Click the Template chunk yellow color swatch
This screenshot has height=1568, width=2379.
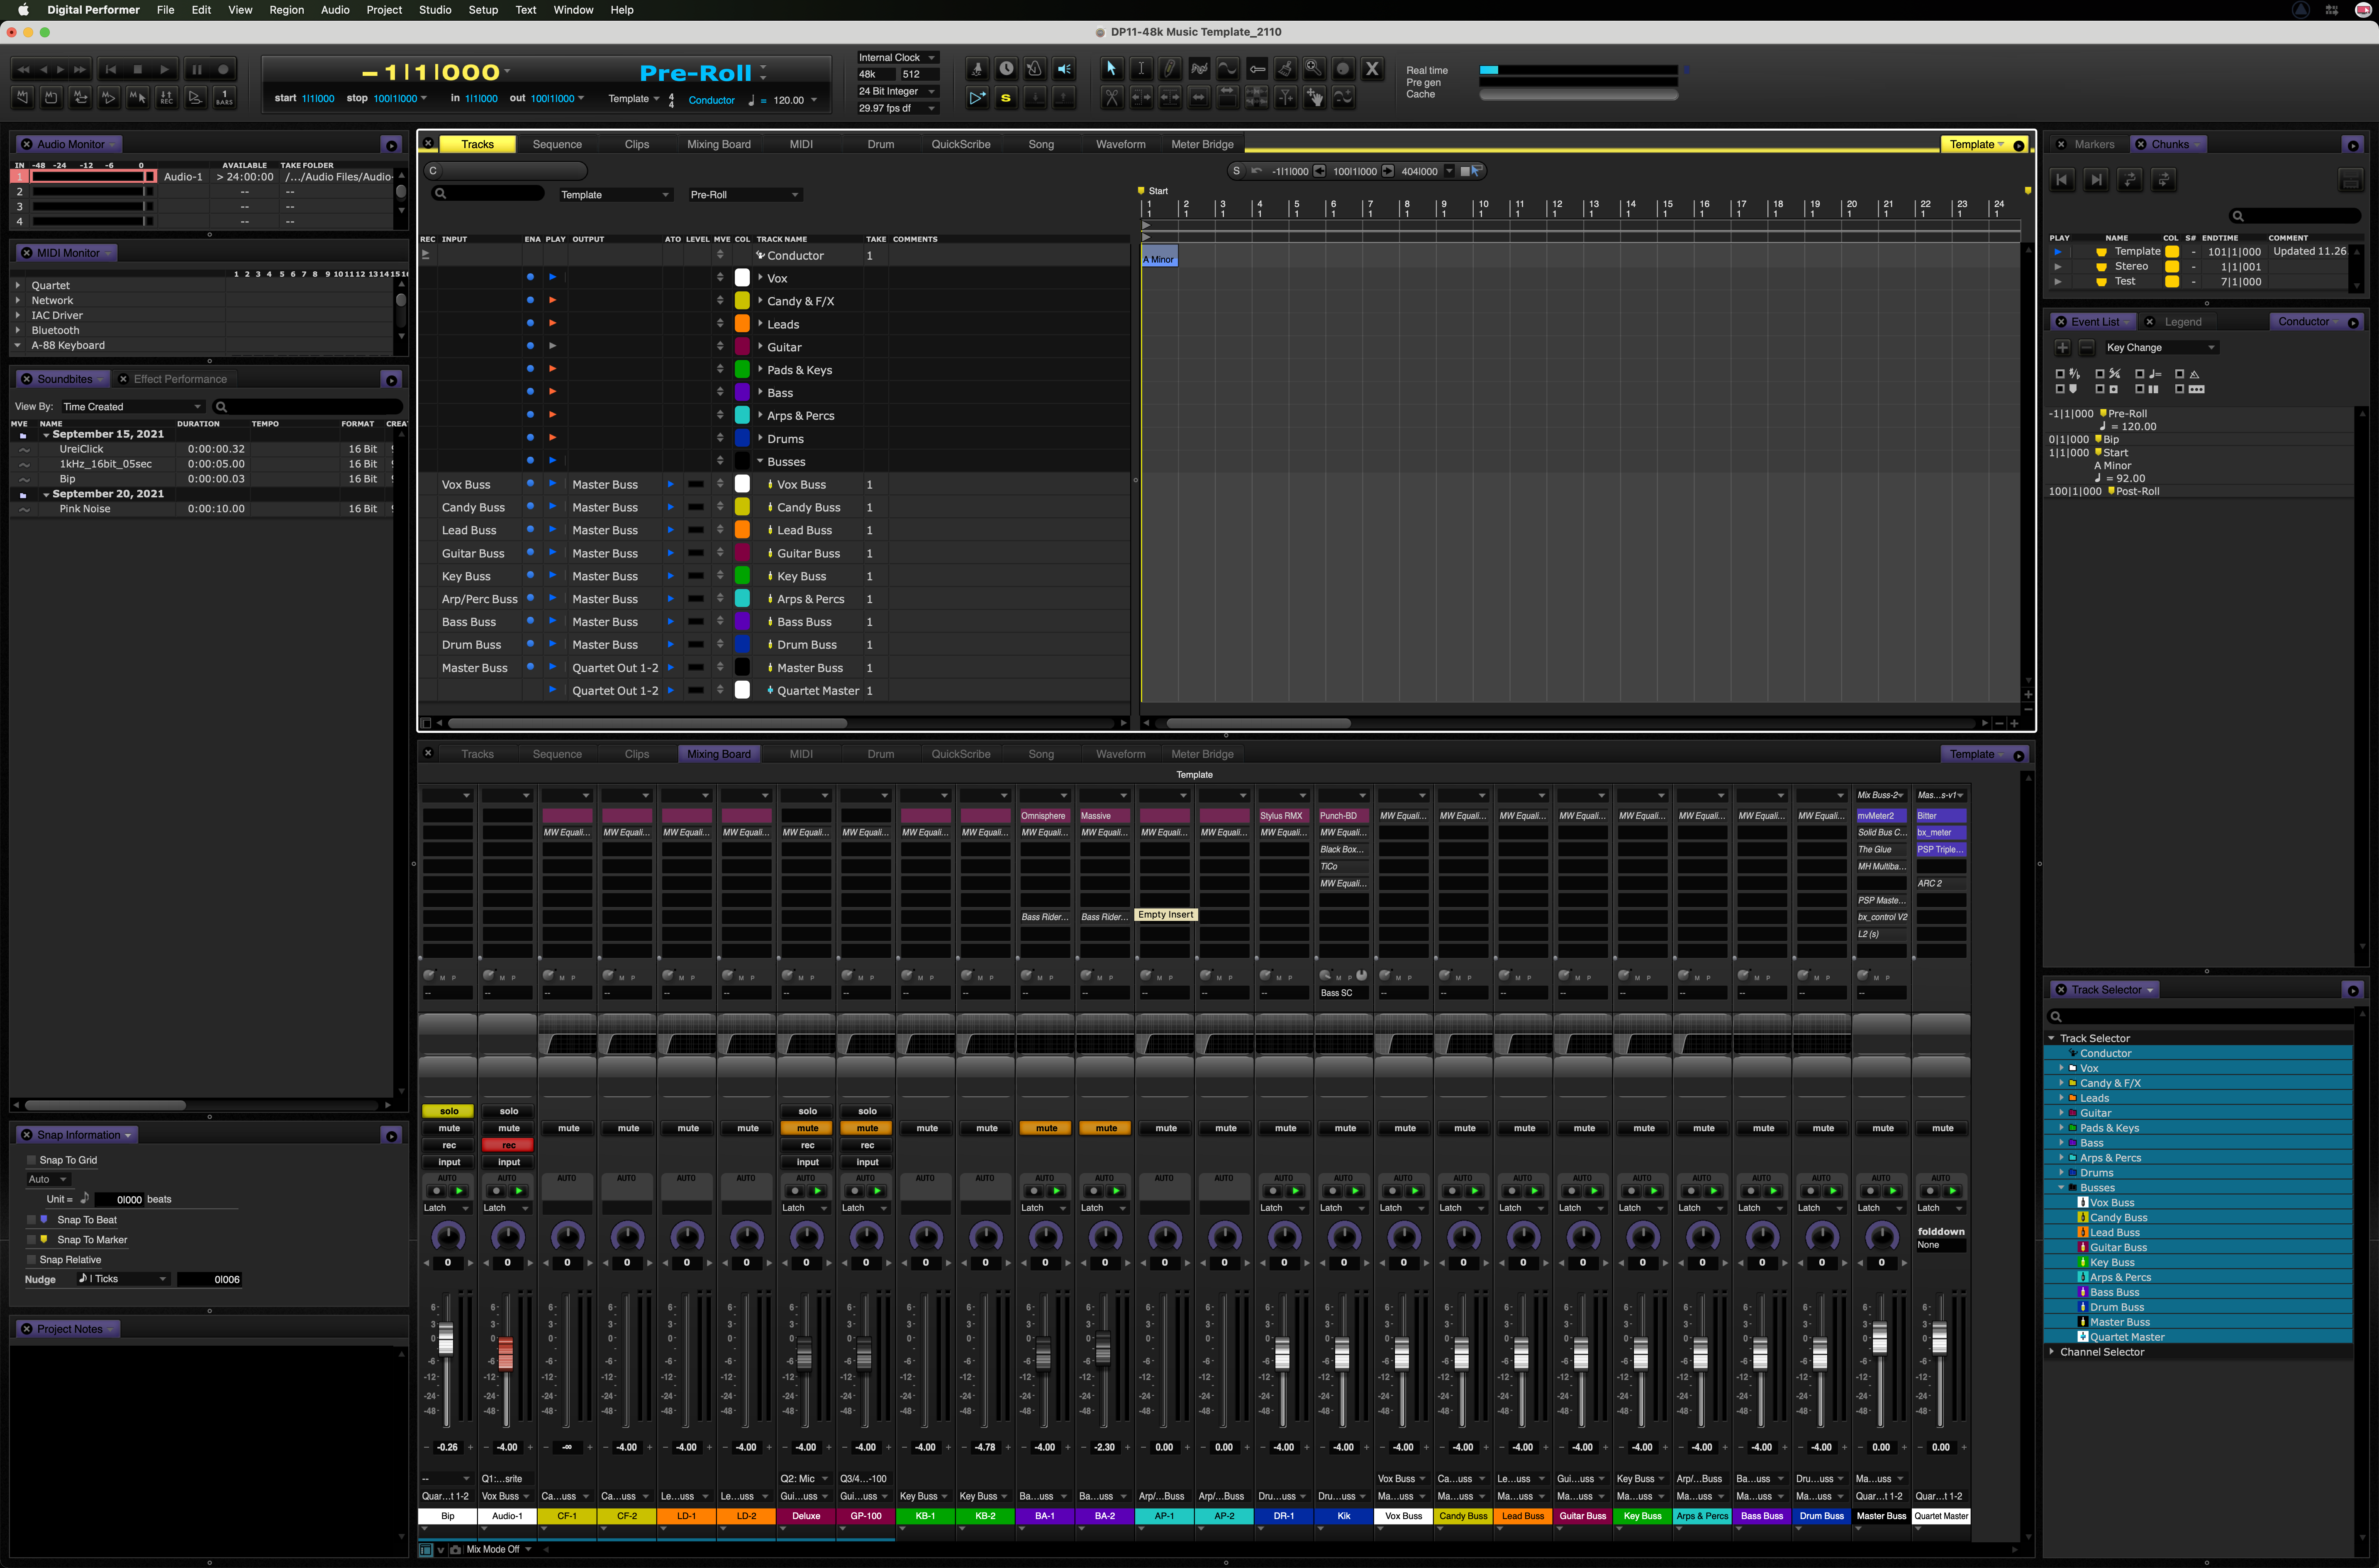(x=2171, y=252)
